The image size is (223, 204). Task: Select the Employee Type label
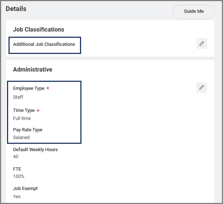[x=28, y=88]
